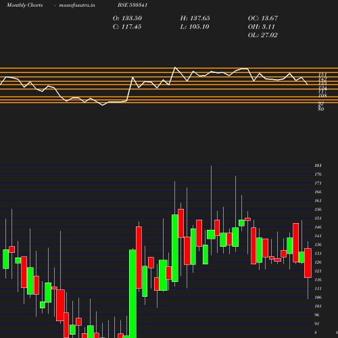This screenshot has width=338, height=338.
Task: Click the 171 label on candlestick price axis
Action: pos(318,183)
